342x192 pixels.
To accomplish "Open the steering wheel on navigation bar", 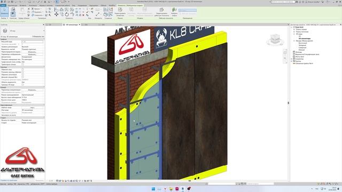I will pyautogui.click(x=285, y=53).
